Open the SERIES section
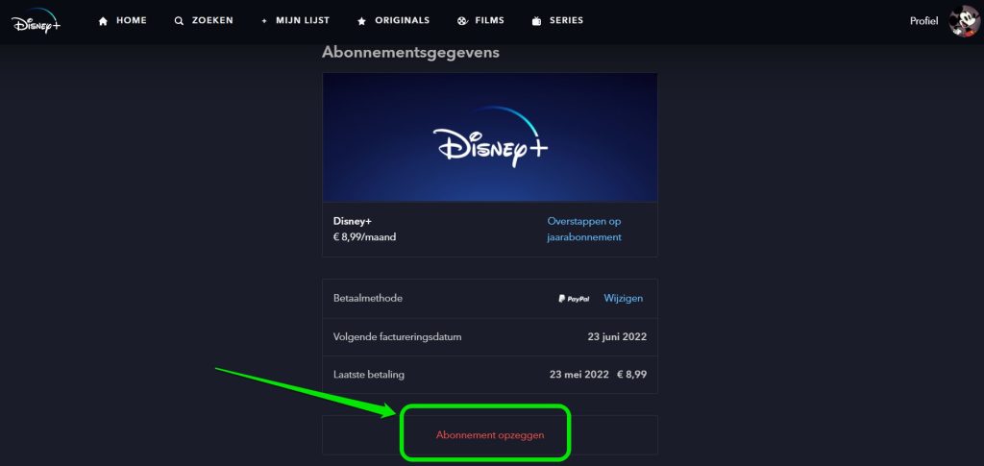 (x=566, y=21)
